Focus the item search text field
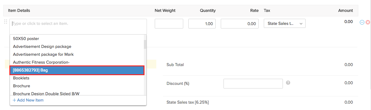The image size is (371, 110). [78, 27]
